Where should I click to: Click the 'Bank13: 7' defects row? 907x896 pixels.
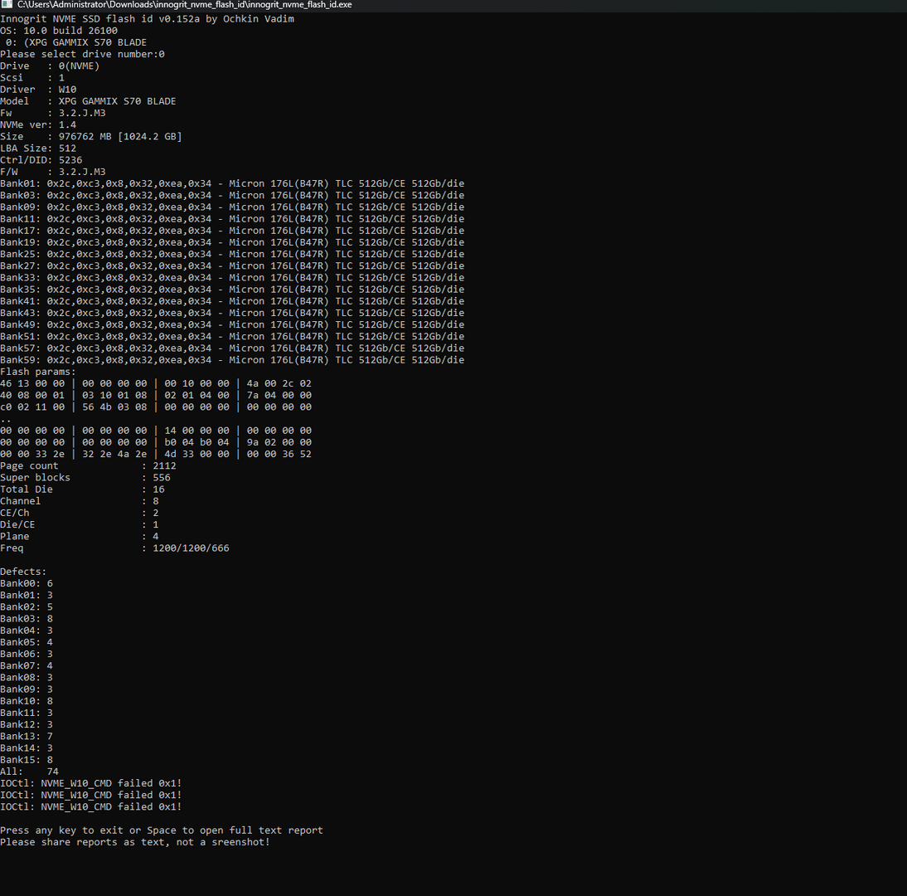(x=27, y=736)
